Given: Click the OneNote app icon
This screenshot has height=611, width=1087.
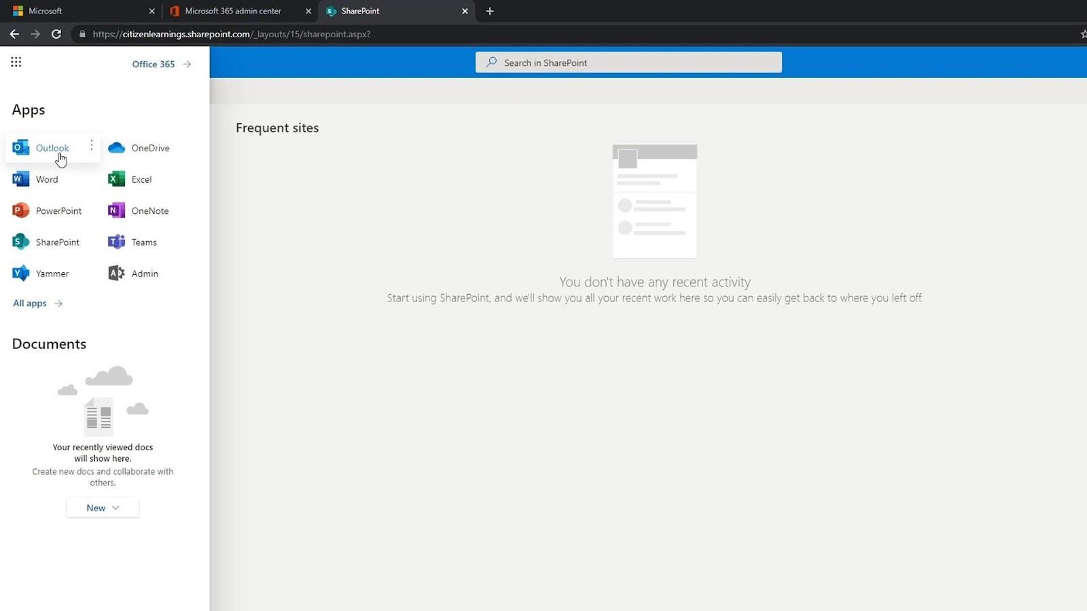Looking at the screenshot, I should coord(117,210).
